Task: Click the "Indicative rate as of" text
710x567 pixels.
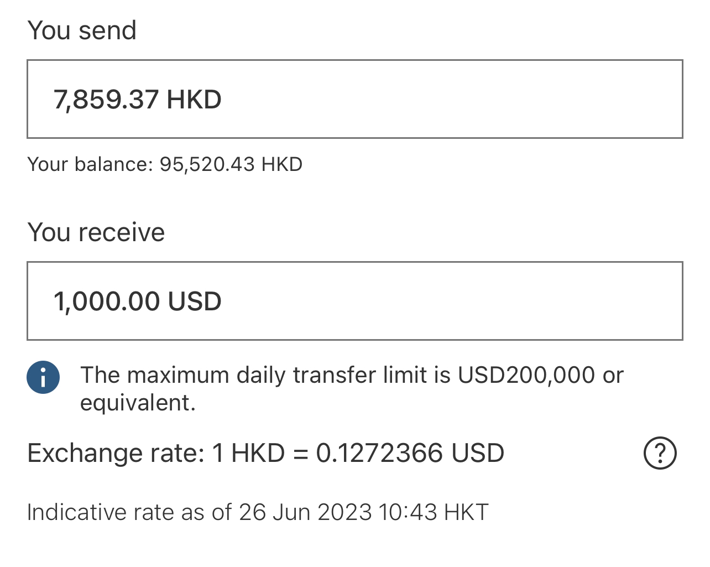Action: click(129, 512)
